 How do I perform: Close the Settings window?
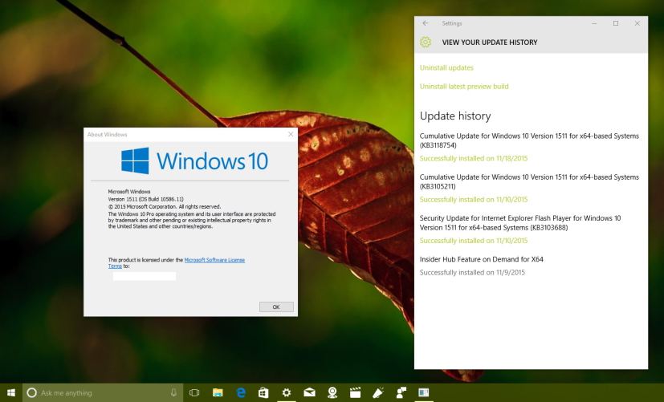coord(638,23)
